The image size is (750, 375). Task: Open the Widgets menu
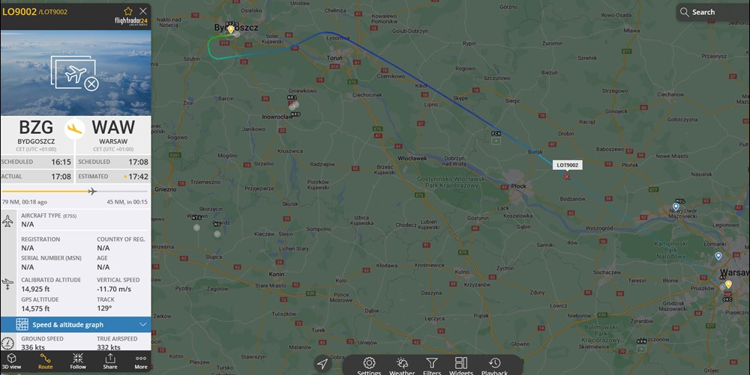point(461,366)
